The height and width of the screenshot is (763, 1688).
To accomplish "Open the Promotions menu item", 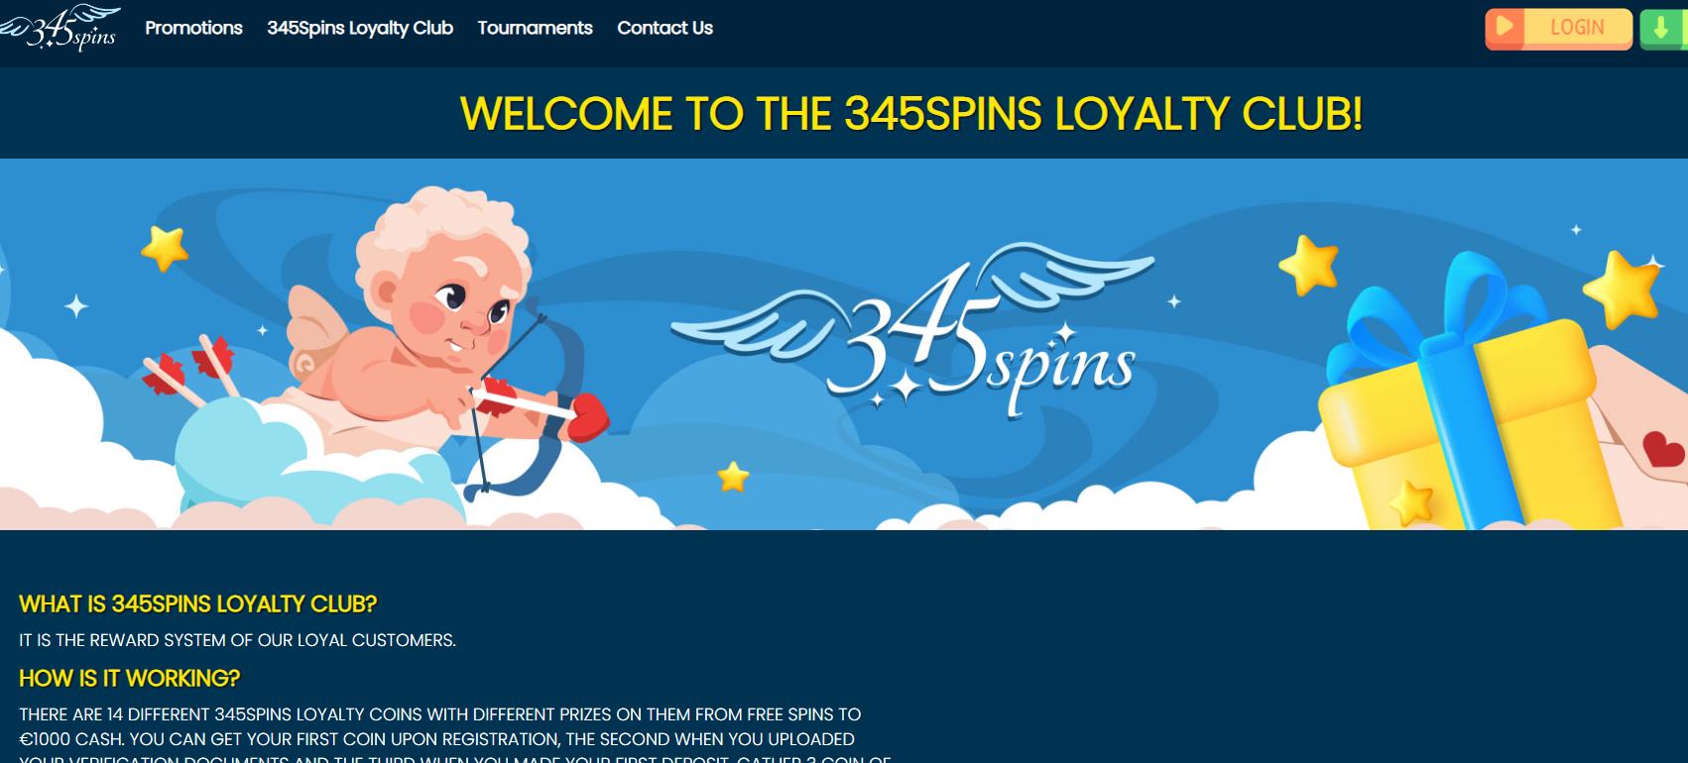I will [x=193, y=28].
